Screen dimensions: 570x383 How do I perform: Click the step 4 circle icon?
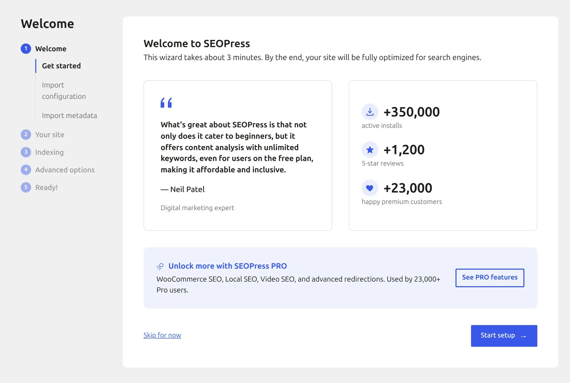tap(26, 170)
